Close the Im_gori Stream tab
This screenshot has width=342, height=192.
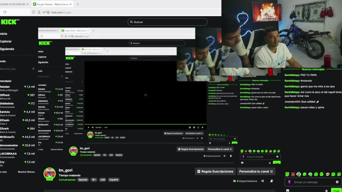(x=71, y=4)
